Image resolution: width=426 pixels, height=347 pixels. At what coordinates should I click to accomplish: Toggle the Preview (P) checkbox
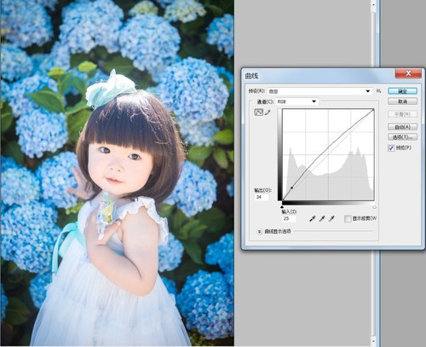391,148
